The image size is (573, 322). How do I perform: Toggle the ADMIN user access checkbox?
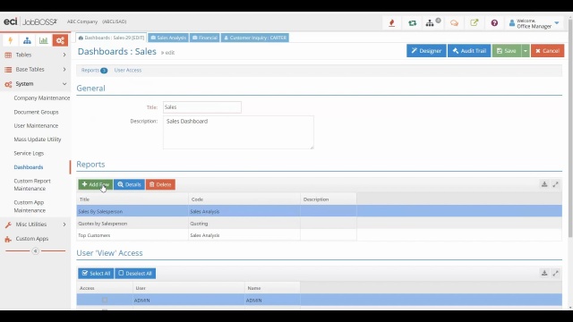(105, 300)
